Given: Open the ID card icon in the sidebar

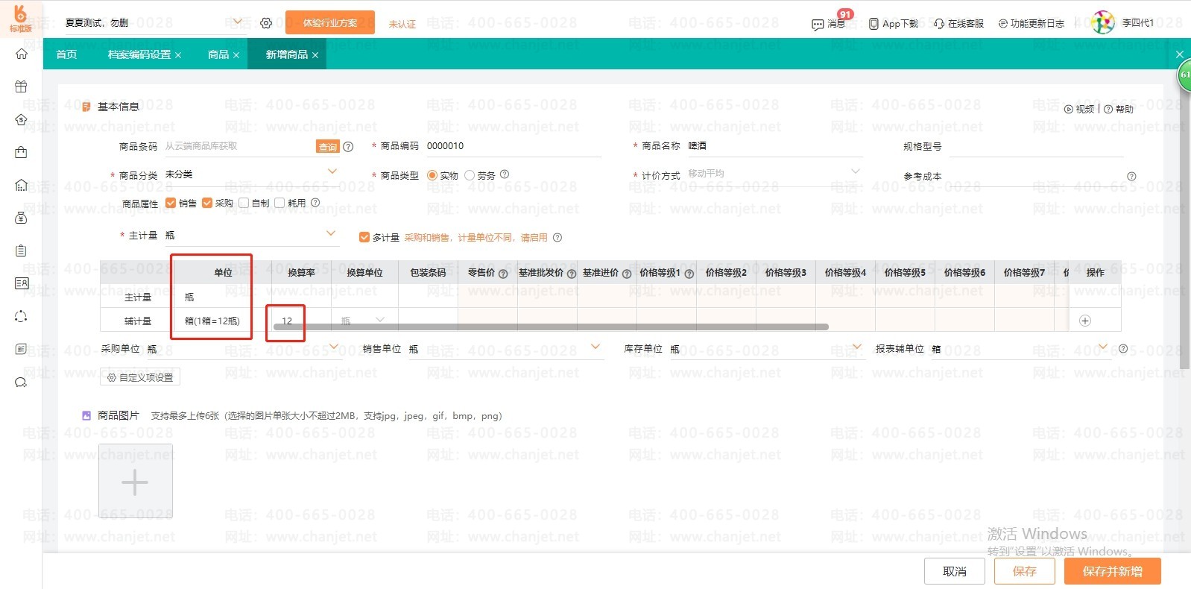Looking at the screenshot, I should tap(21, 283).
